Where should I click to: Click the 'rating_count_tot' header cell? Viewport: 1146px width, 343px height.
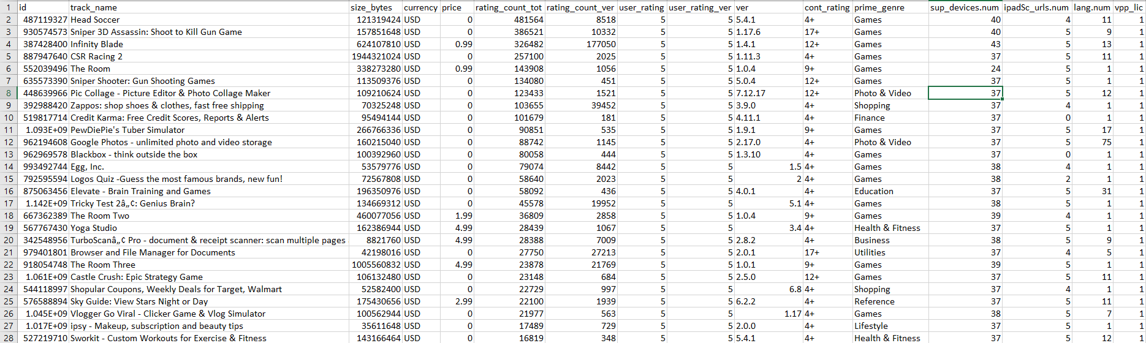(509, 7)
